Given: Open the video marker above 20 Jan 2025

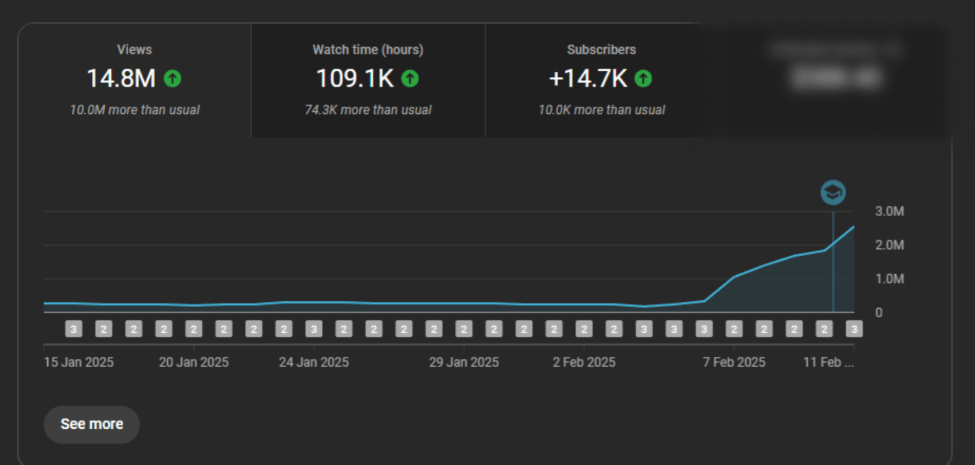Looking at the screenshot, I should pyautogui.click(x=194, y=329).
